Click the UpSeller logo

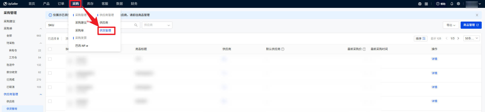point(11,4)
